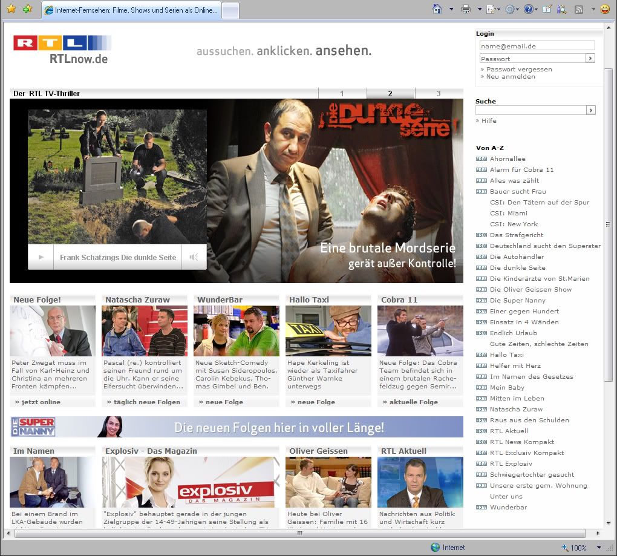Open the Oliver Geissen thumbnail

(328, 482)
